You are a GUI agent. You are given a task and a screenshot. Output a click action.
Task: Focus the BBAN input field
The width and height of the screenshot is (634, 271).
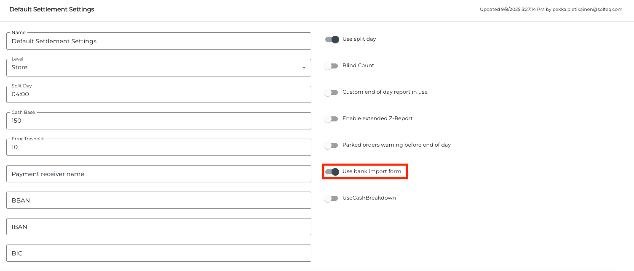click(158, 200)
